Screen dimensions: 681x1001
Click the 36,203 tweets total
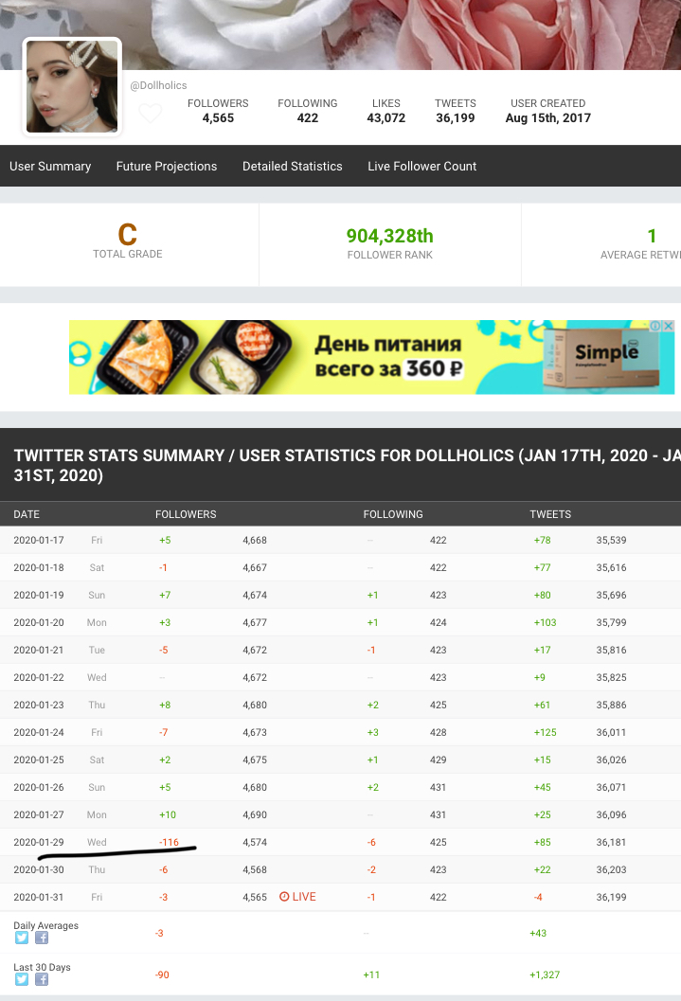point(612,869)
